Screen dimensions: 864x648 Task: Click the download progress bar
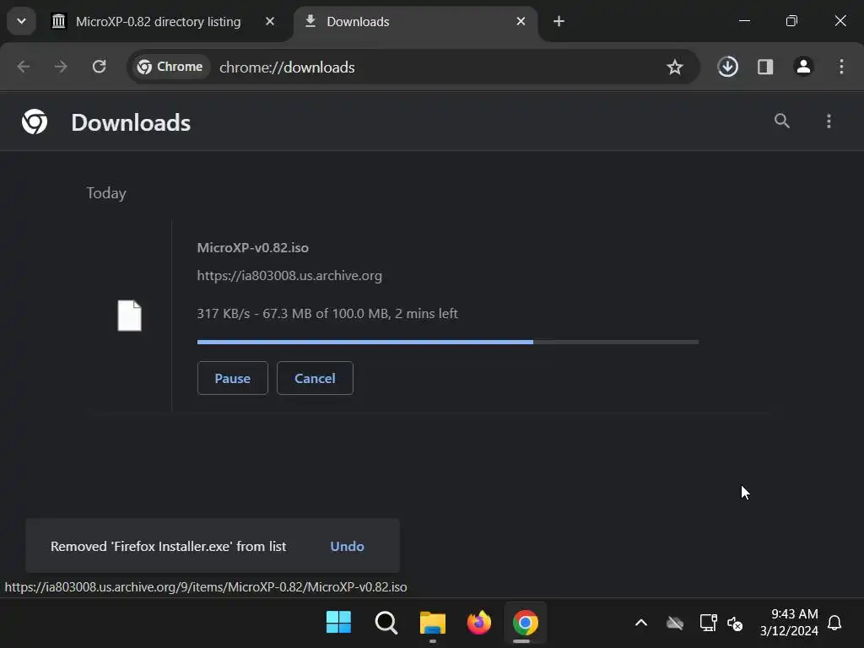(448, 343)
